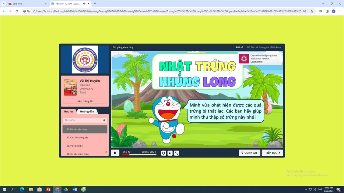This screenshot has width=344, height=193.
Task: Open PowerPoint from the taskbar
Action: (48, 189)
